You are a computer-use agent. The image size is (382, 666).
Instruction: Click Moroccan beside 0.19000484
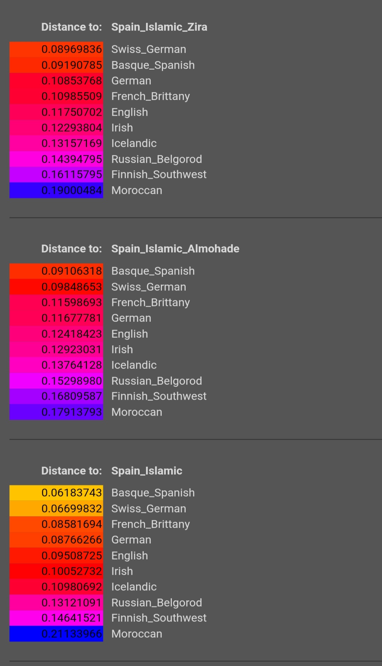pyautogui.click(x=137, y=190)
